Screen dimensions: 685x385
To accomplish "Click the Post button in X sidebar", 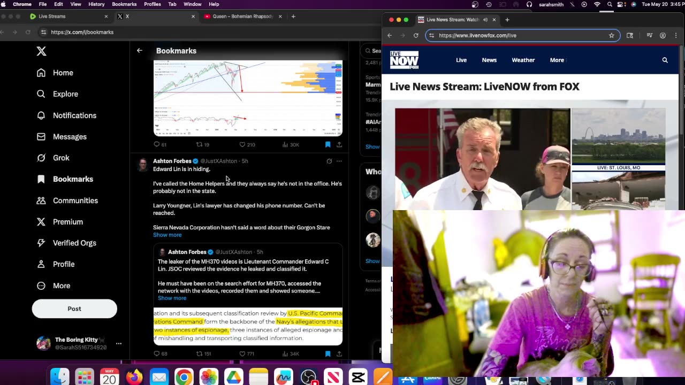I will [74, 309].
